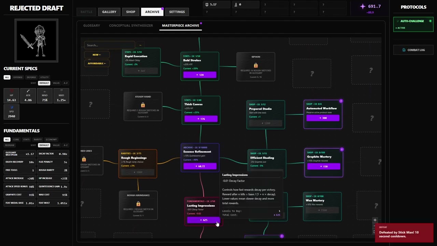Screen dimensions: 437x246
Task: Sort Fundamentals by VALUE
Action: click(56, 145)
